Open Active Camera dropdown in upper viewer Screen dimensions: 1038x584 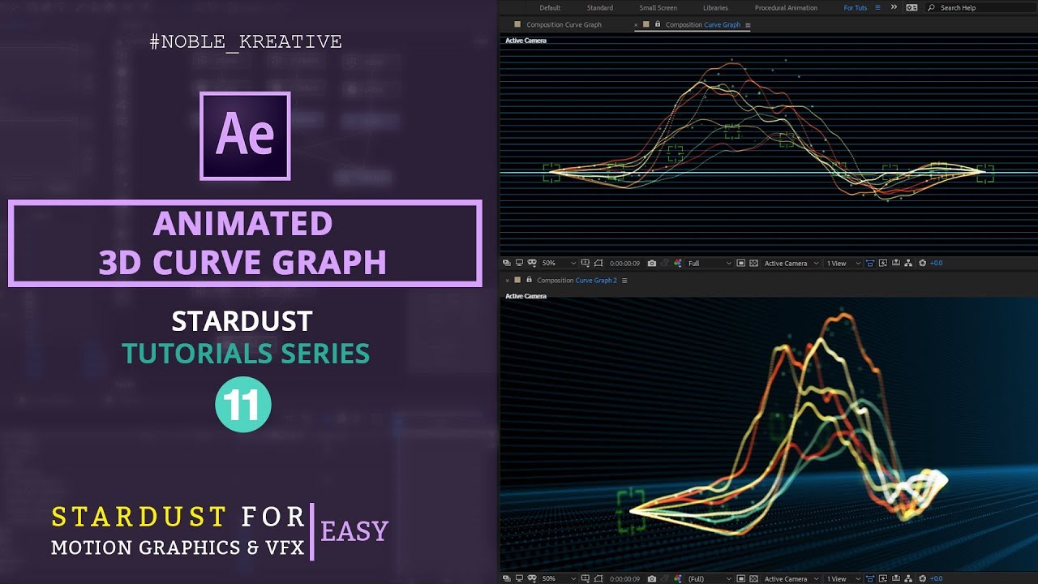click(x=791, y=264)
